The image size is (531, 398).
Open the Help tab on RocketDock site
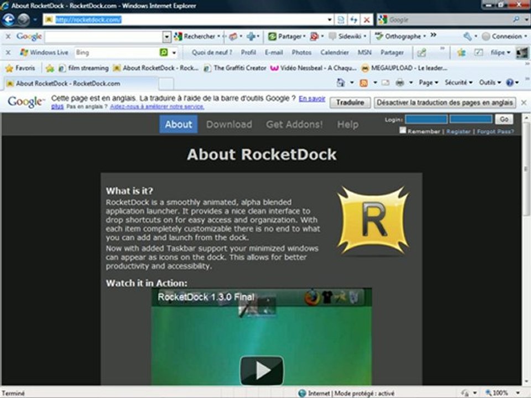347,124
